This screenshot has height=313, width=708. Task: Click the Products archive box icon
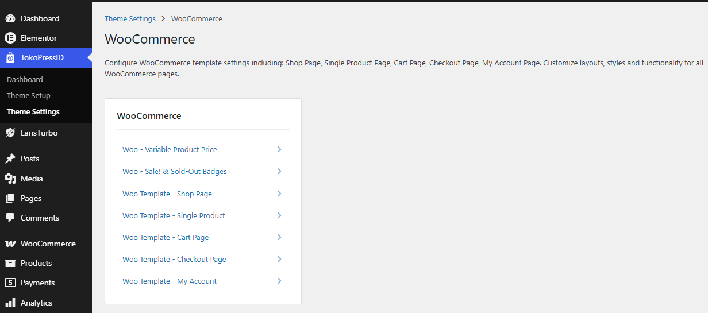tap(10, 263)
